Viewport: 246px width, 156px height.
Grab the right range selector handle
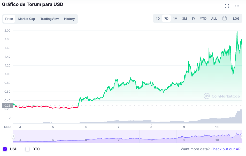(x=242, y=136)
